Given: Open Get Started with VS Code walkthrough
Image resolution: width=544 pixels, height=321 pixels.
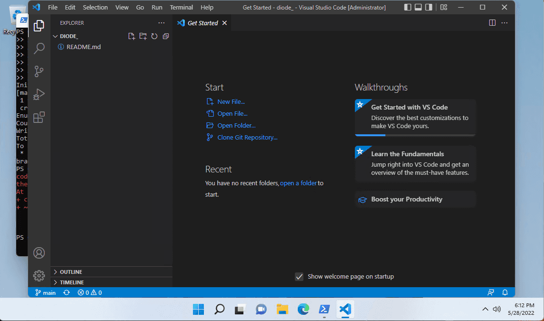Looking at the screenshot, I should point(415,118).
